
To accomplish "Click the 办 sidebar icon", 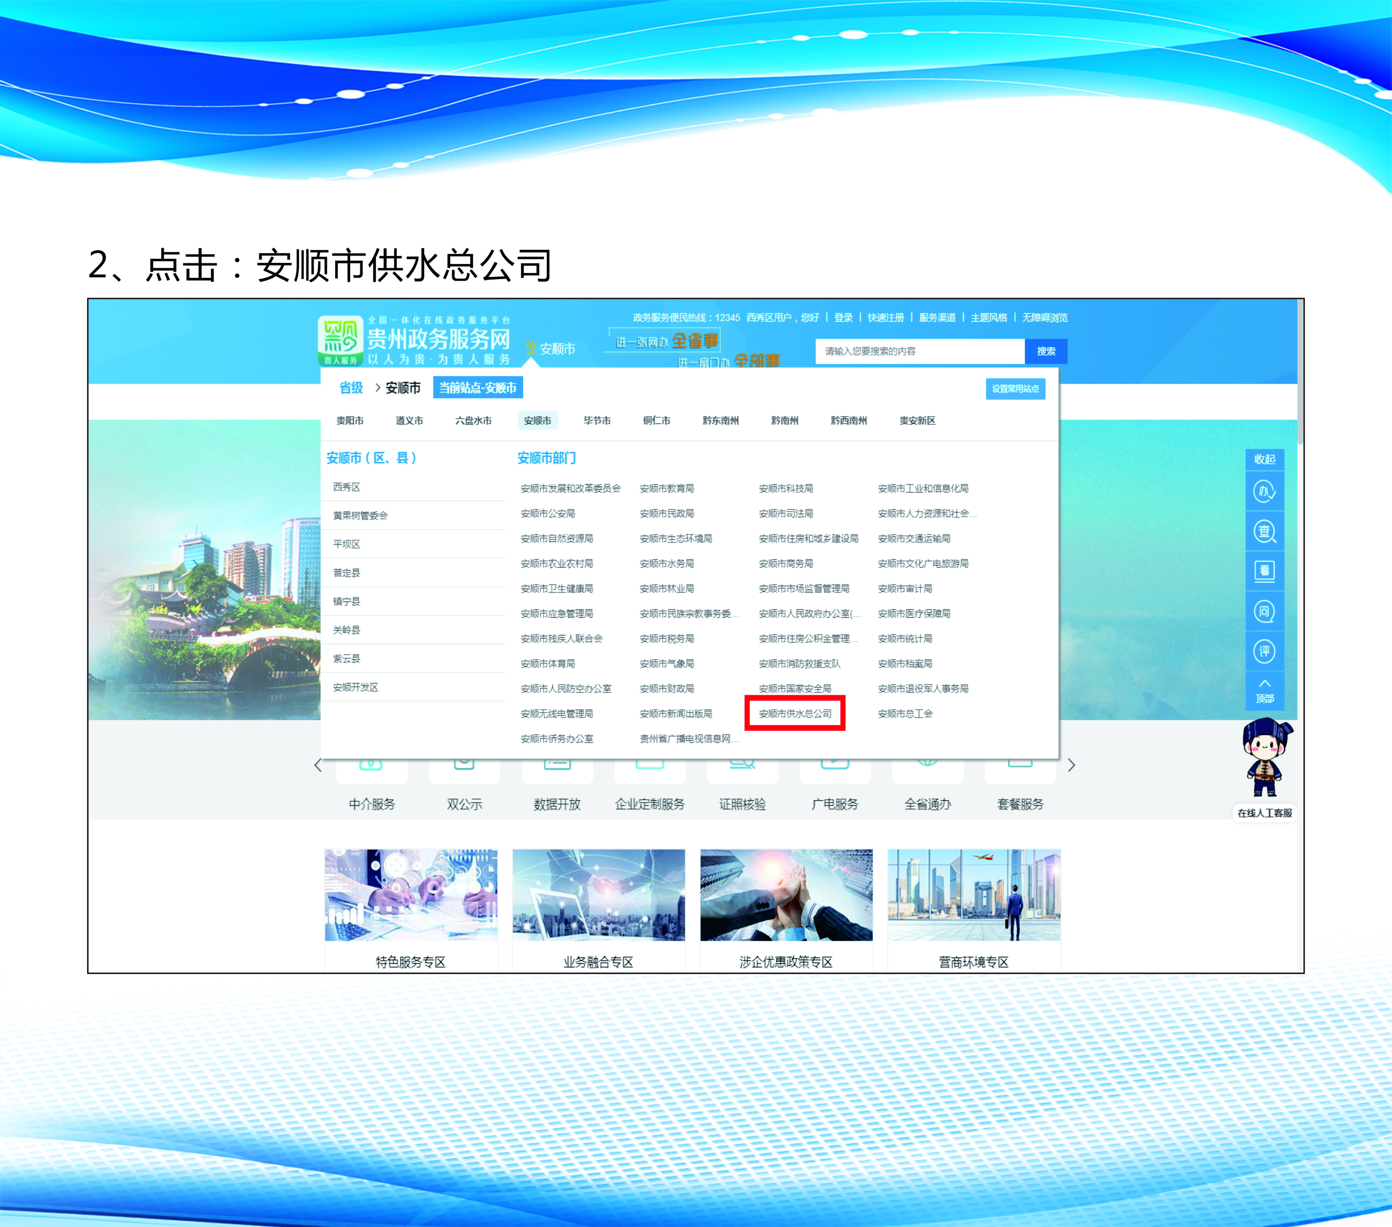I will tap(1265, 491).
